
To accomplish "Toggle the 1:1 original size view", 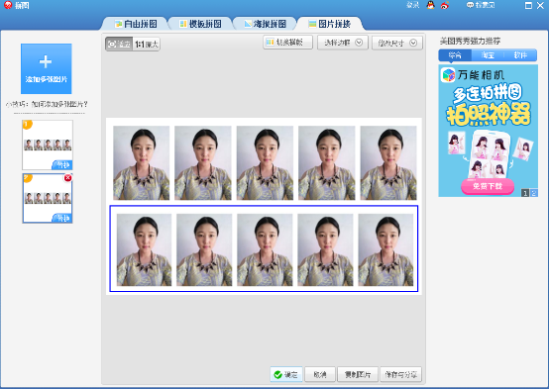I will 147,45.
